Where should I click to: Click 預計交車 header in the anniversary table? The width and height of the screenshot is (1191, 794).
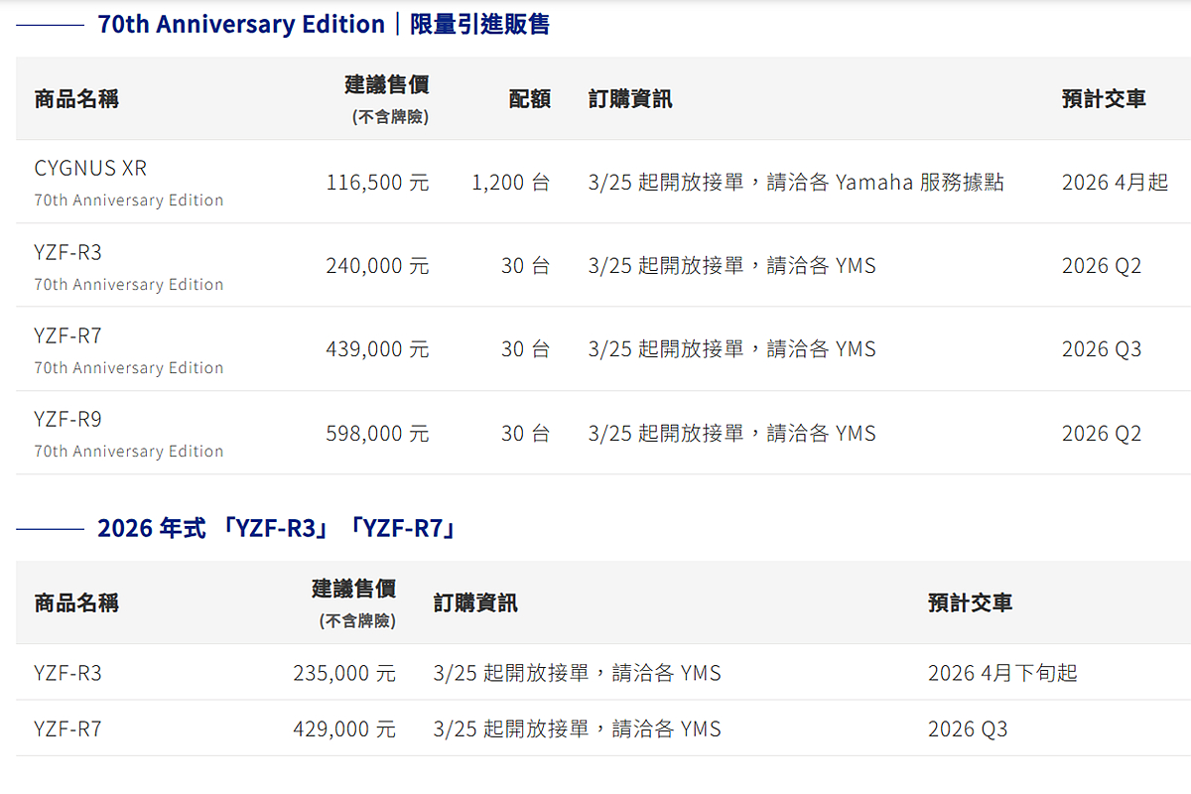1104,99
